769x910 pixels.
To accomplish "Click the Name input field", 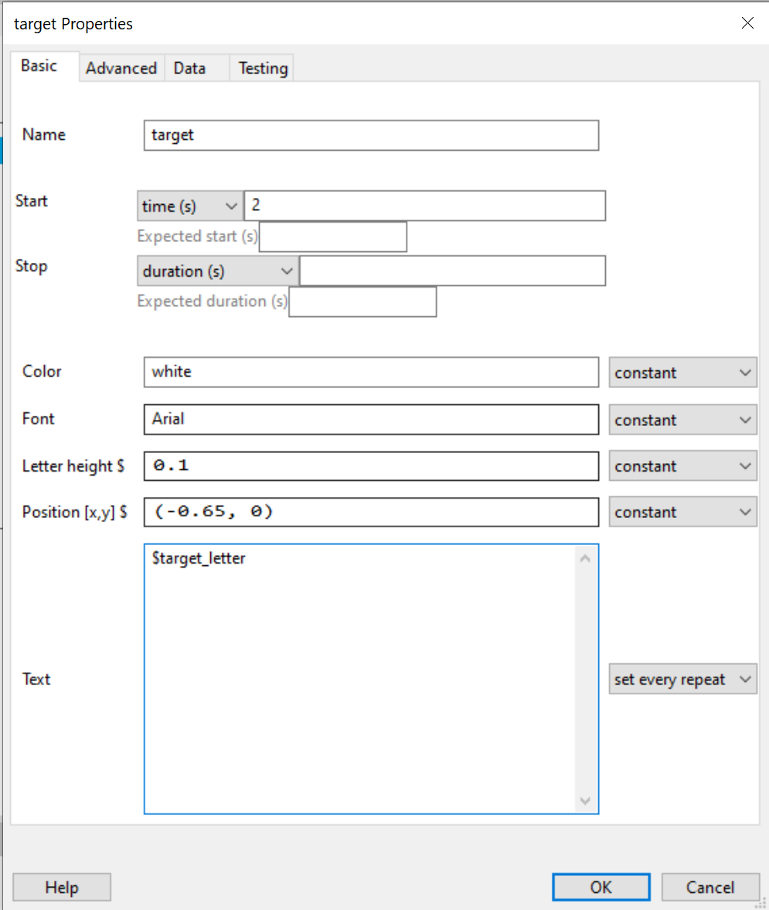I will coord(371,135).
